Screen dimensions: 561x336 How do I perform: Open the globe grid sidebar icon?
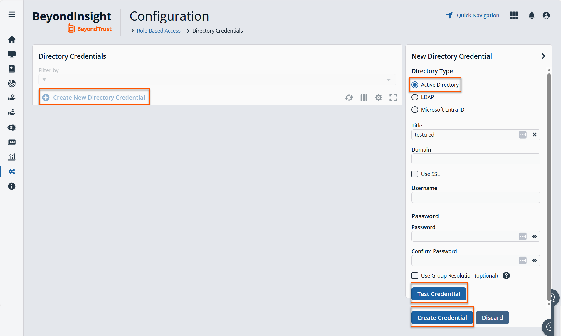point(12,127)
